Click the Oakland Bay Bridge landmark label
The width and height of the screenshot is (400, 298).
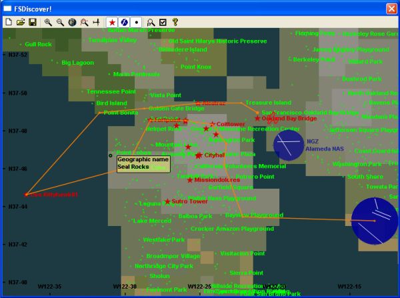pyautogui.click(x=289, y=118)
